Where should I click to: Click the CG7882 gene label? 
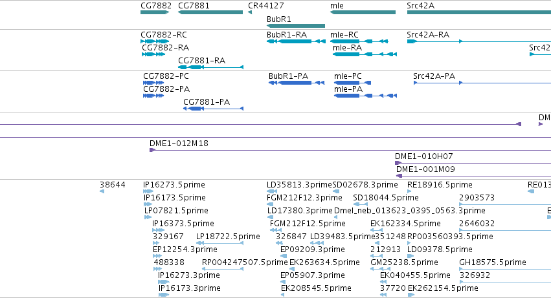click(x=156, y=6)
